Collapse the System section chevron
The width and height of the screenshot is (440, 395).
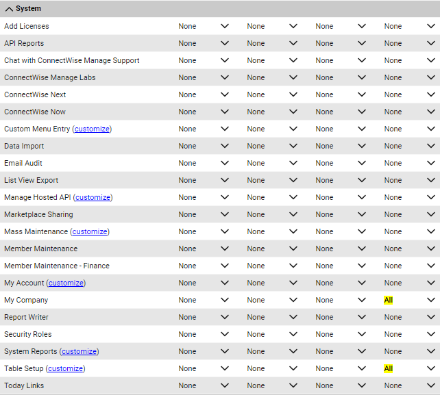[x=9, y=9]
